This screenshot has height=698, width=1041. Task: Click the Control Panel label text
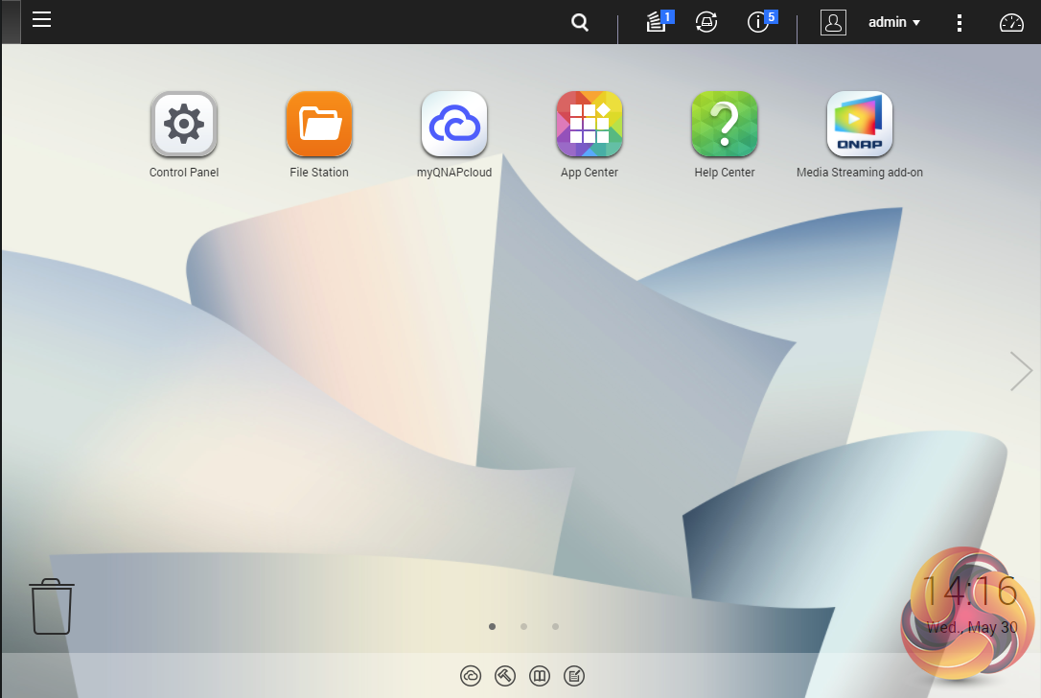[184, 172]
